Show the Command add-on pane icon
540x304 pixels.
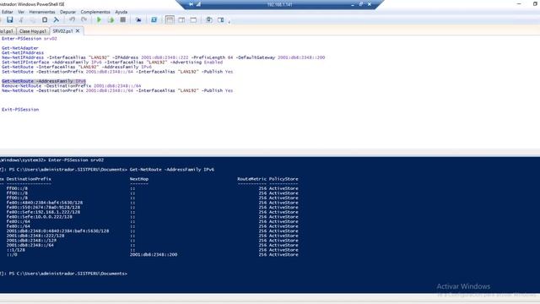tap(221, 20)
